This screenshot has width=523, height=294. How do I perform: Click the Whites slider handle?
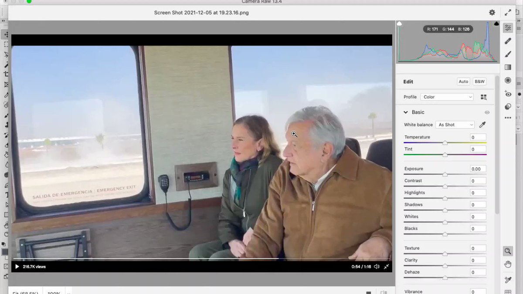[x=445, y=222]
